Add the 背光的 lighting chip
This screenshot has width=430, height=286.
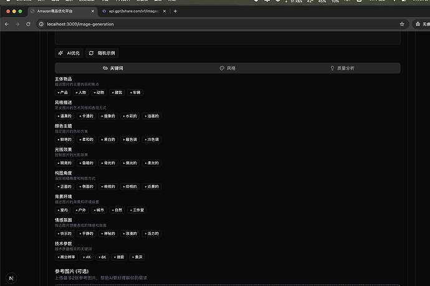click(x=108, y=163)
